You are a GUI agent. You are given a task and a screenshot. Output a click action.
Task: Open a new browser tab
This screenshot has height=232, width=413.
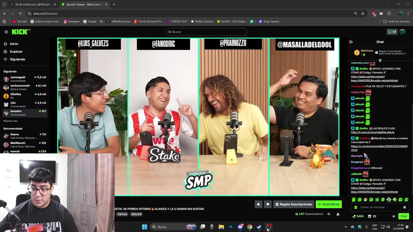pyautogui.click(x=114, y=5)
